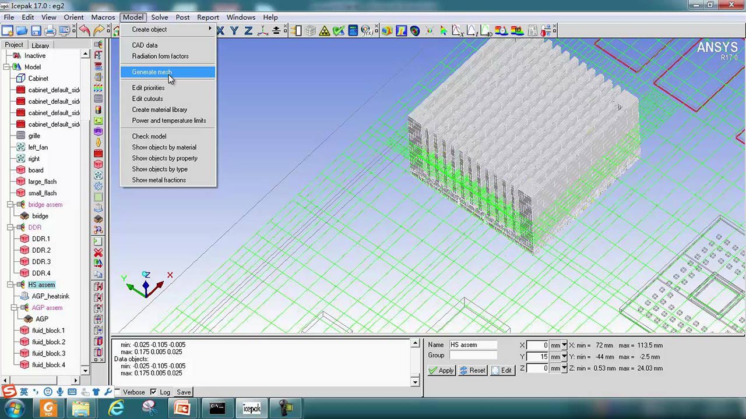Click the isosurface post-processing icon

[x=415, y=31]
